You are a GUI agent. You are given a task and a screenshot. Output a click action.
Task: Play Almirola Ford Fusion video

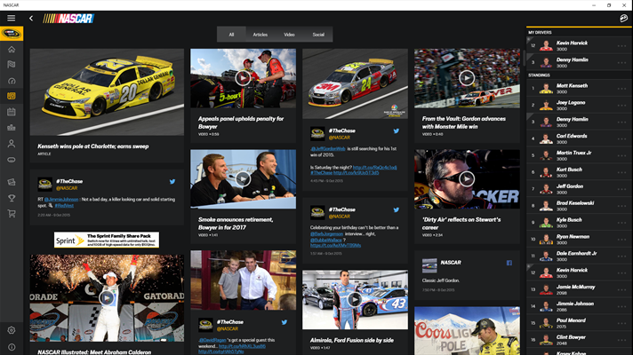click(x=355, y=299)
